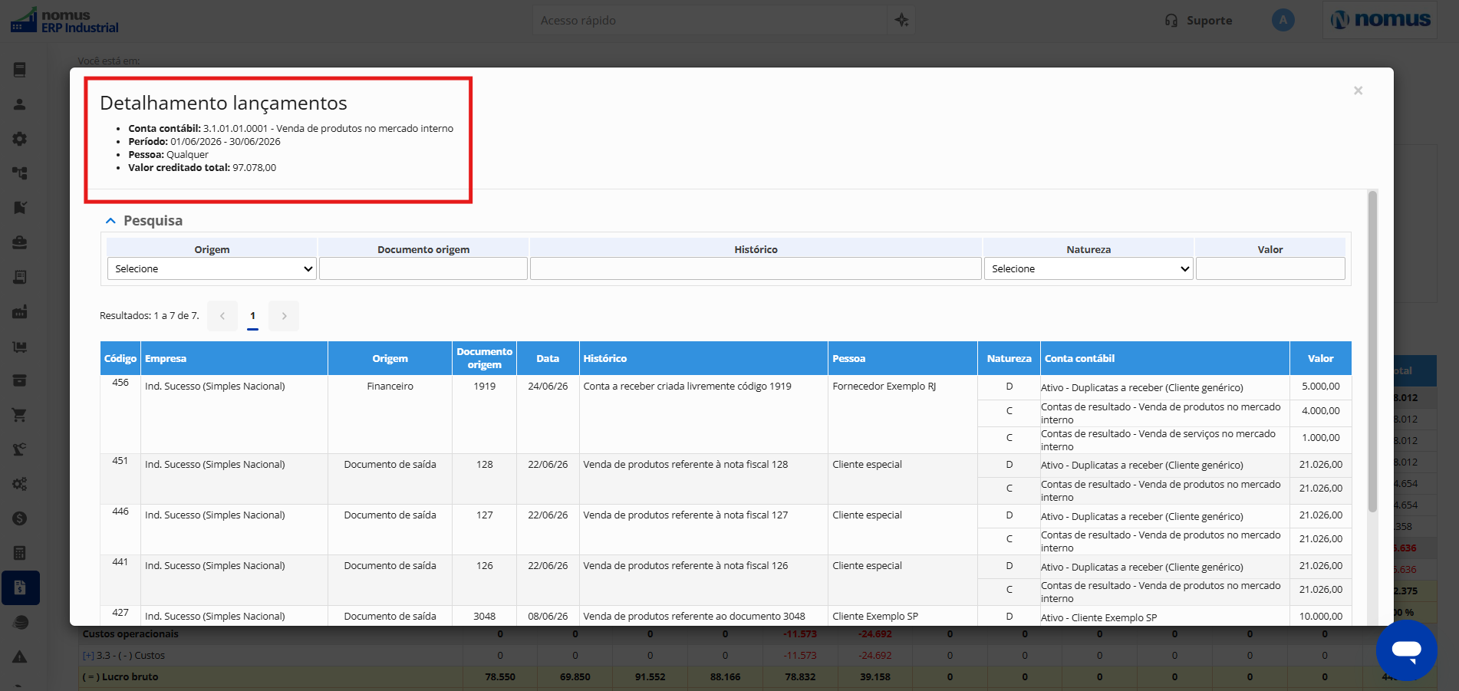1459x691 pixels.
Task: Click history text for nota fiscal 127
Action: pos(685,515)
